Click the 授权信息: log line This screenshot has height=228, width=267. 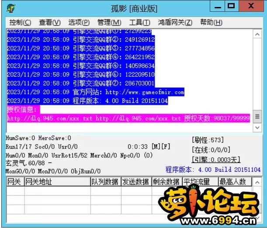(24, 110)
